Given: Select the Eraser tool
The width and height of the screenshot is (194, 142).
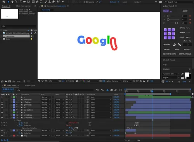Looking at the screenshot, I should [54, 2].
